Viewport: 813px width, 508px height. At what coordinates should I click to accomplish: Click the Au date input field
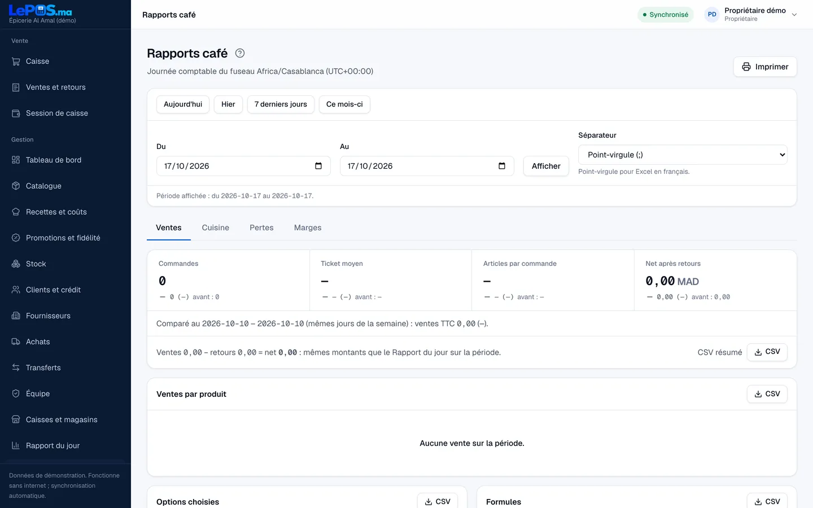point(427,166)
